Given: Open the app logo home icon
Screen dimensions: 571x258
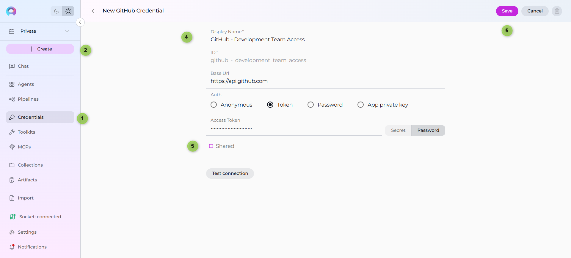Looking at the screenshot, I should 11,11.
